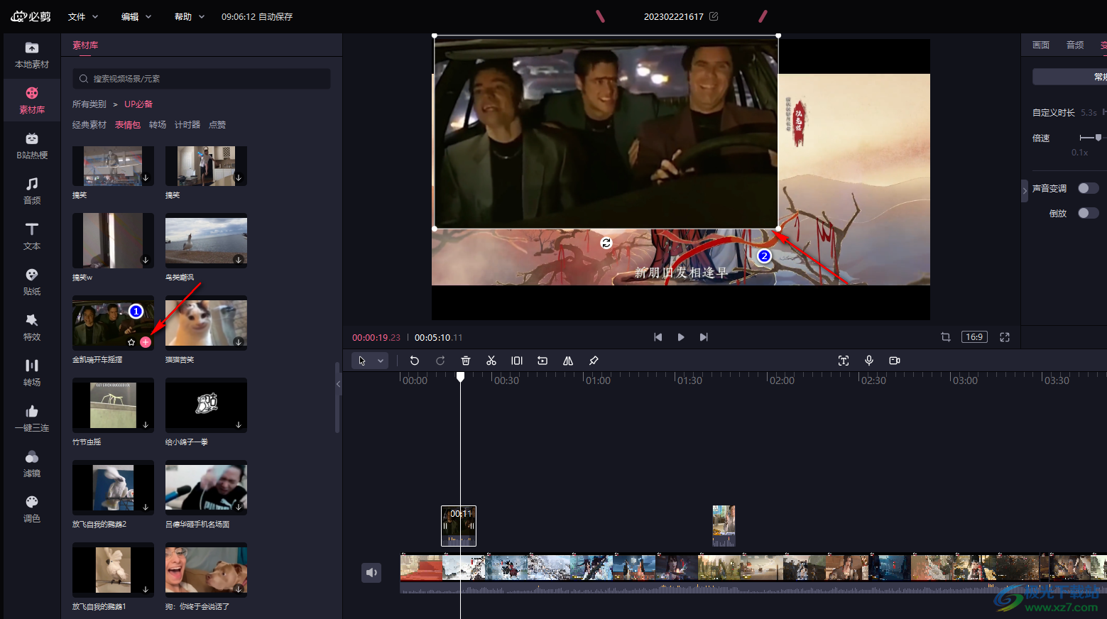Image resolution: width=1107 pixels, height=619 pixels.
Task: Click the reverse clip icon in toolbar
Action: 542,361
